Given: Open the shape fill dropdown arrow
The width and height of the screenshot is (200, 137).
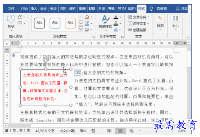Looking at the screenshot, I should pos(91,17).
